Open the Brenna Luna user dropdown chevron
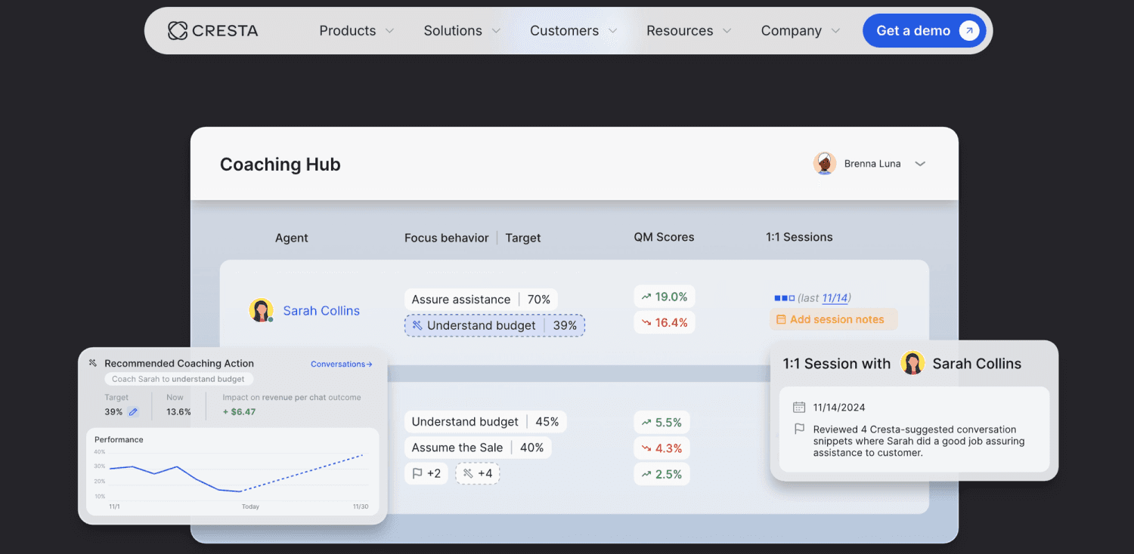The image size is (1134, 554). click(x=920, y=164)
